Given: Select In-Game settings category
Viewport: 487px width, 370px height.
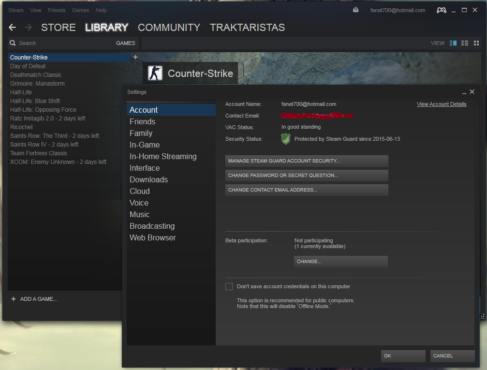Looking at the screenshot, I should pos(171,145).
